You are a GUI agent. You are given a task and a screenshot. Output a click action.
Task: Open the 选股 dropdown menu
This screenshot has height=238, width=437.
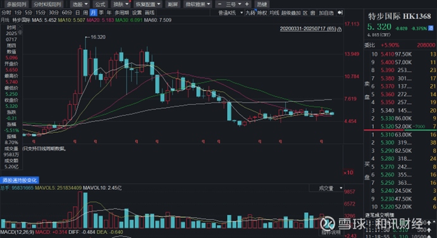click(x=80, y=4)
